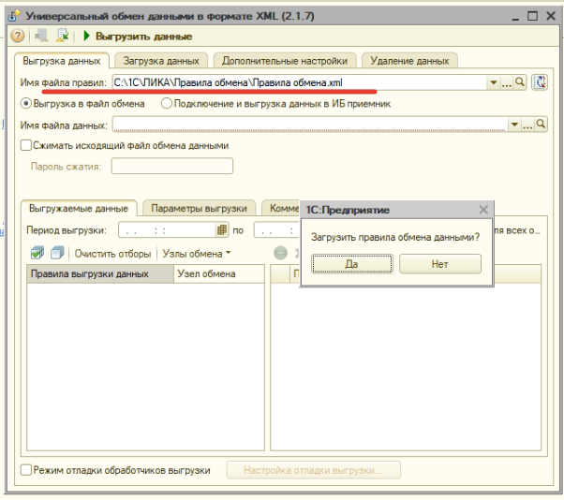564x500 pixels.
Task: Check all export rules icon
Action: (x=37, y=253)
